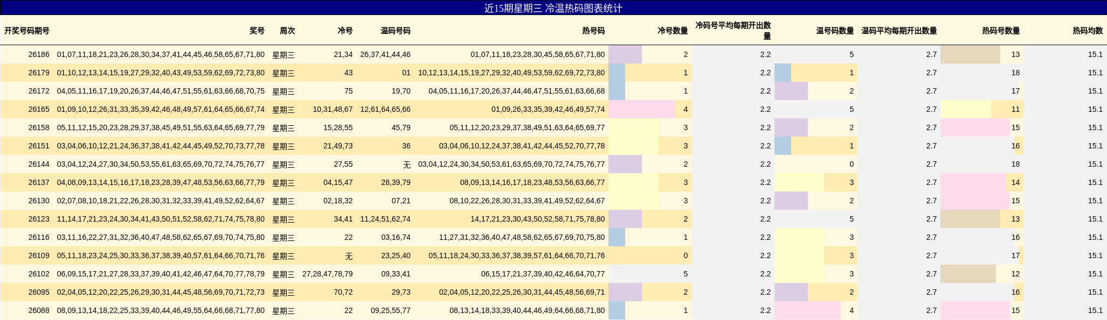The height and width of the screenshot is (320, 1107).
Task: Select period number 26179
Action: (39, 73)
